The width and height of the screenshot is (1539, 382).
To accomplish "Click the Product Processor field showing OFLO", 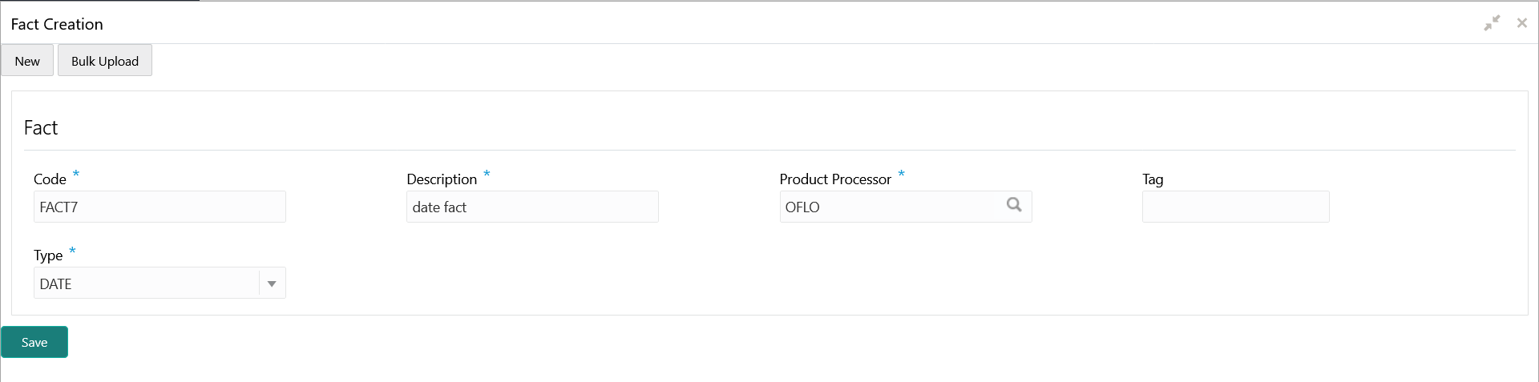I will click(x=890, y=207).
